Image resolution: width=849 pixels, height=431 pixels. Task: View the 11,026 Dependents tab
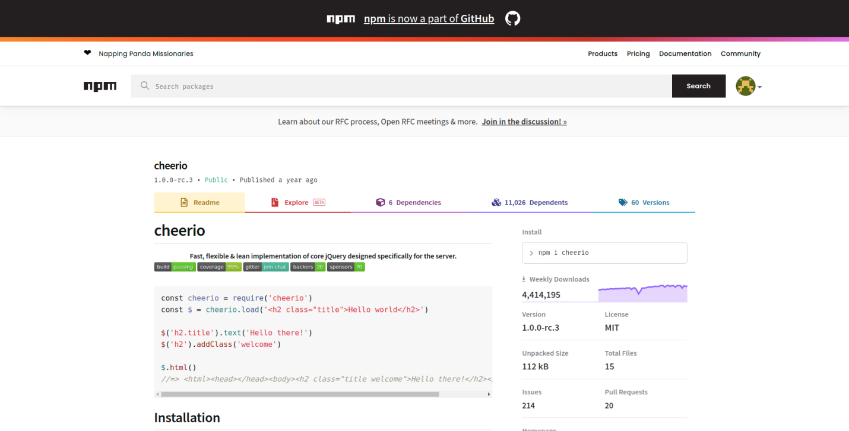[x=530, y=202]
